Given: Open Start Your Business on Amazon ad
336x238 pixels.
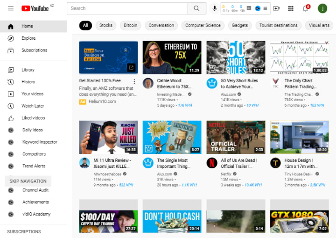Looking at the screenshot, I should point(108,58).
